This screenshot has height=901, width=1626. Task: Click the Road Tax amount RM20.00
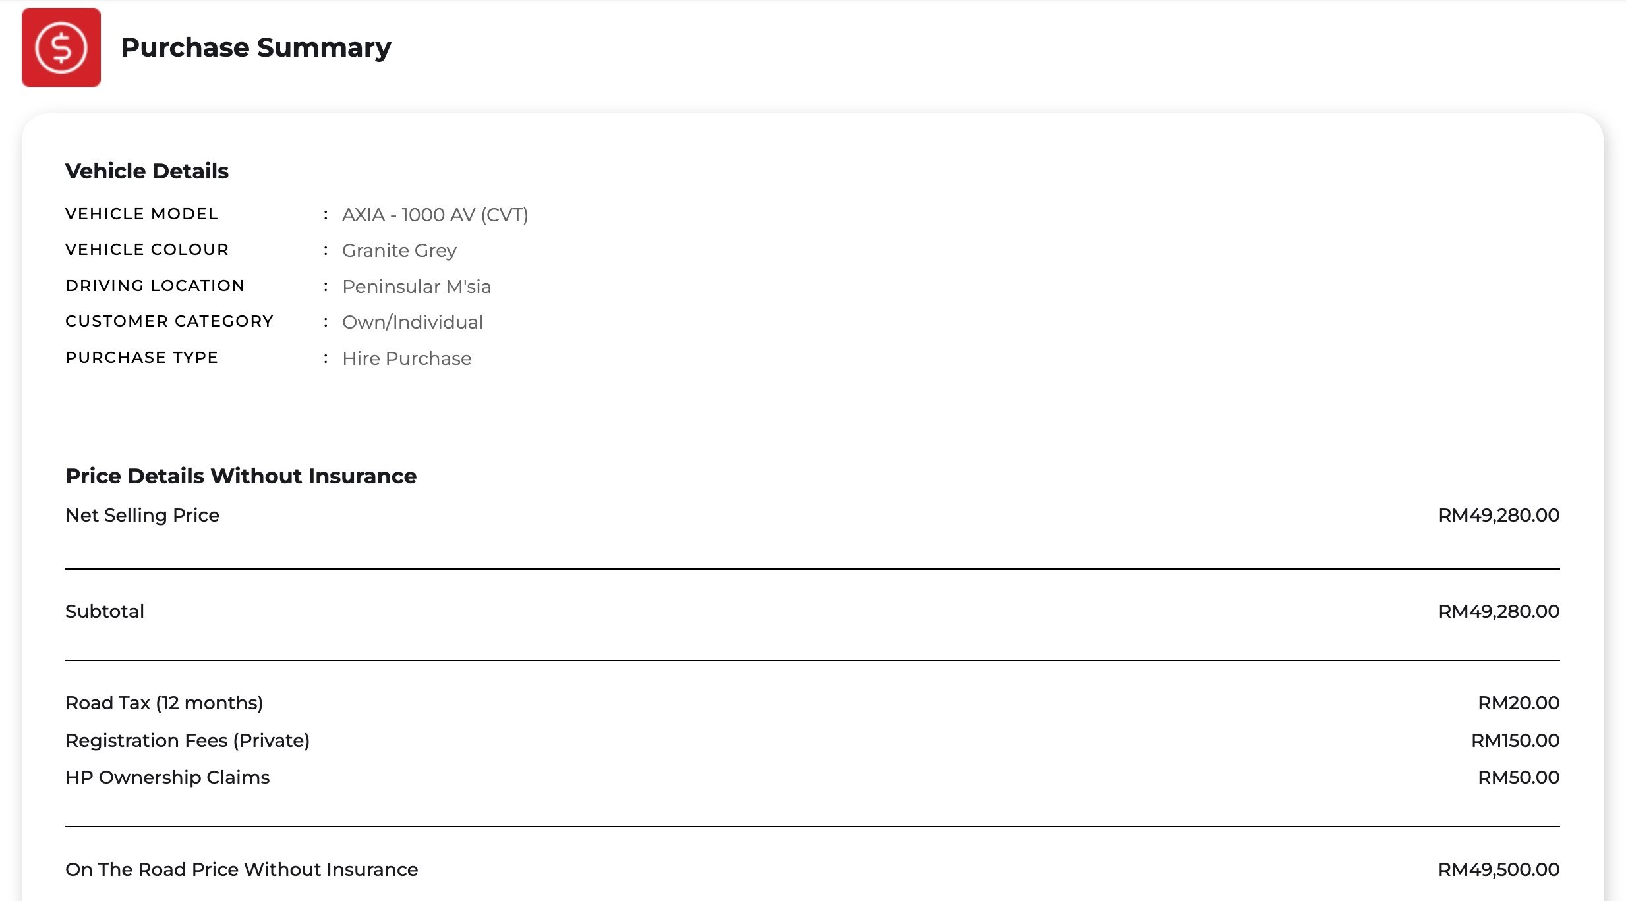[x=1519, y=703]
